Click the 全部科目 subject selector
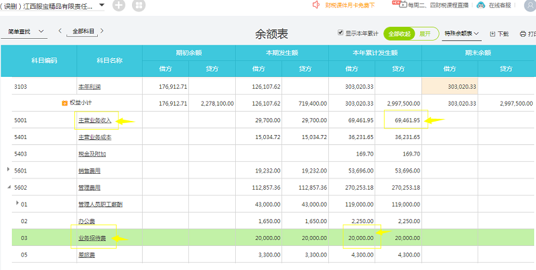The height and width of the screenshot is (270, 536). [x=84, y=31]
